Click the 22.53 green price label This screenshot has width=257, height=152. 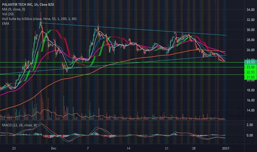pyautogui.click(x=250, y=72)
